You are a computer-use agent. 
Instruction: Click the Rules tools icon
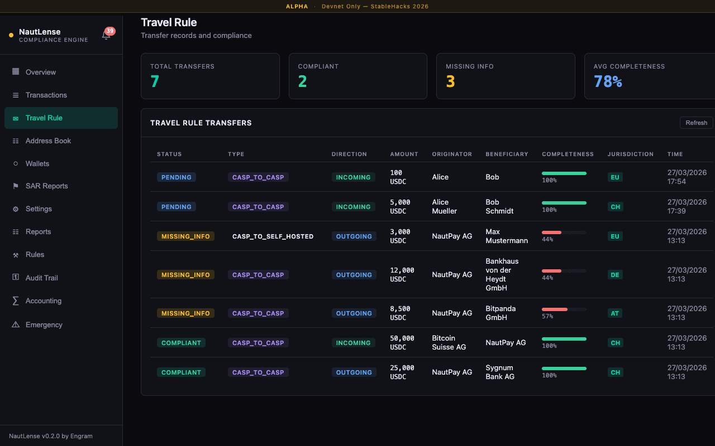point(16,255)
